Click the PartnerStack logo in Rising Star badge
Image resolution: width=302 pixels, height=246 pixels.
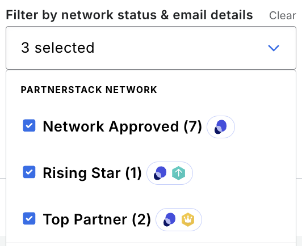pyautogui.click(x=160, y=173)
